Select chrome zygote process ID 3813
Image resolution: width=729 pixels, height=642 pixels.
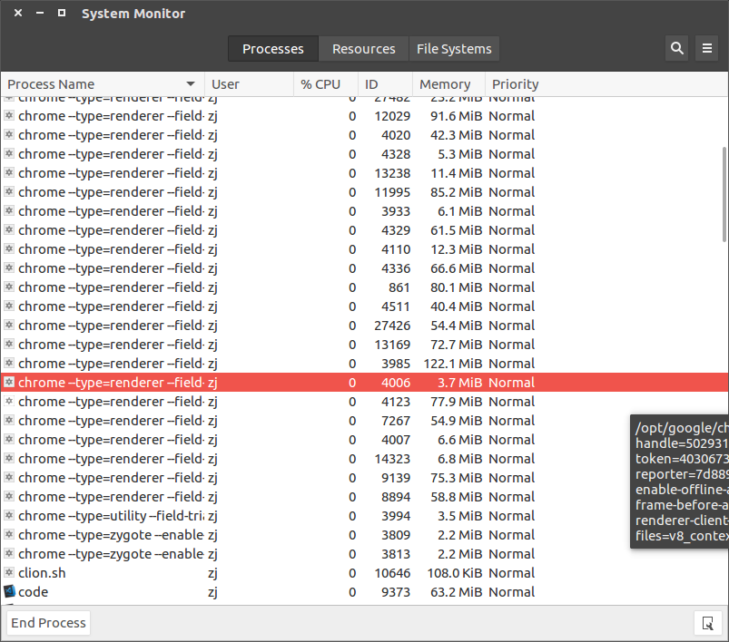(365, 554)
